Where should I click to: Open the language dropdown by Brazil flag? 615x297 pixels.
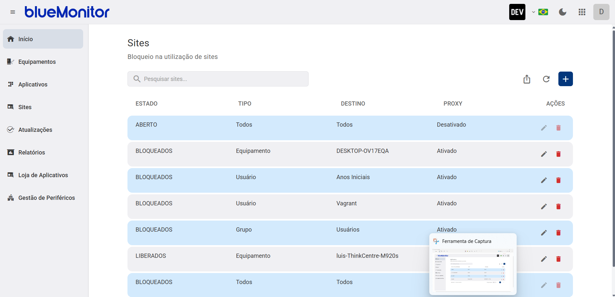coord(540,12)
